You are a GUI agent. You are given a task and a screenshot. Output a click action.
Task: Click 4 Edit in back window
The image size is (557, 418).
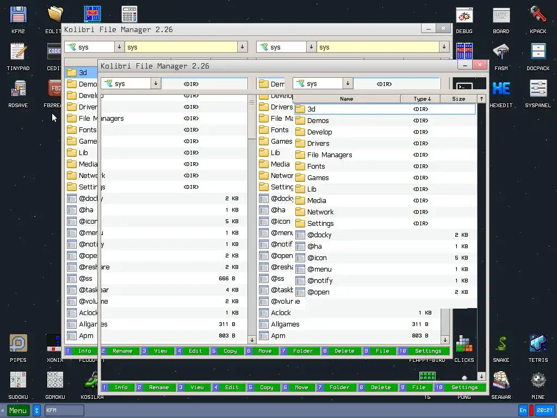click(x=192, y=351)
